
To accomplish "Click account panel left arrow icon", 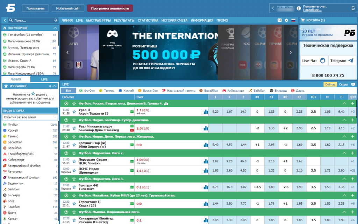I will point(273,8).
